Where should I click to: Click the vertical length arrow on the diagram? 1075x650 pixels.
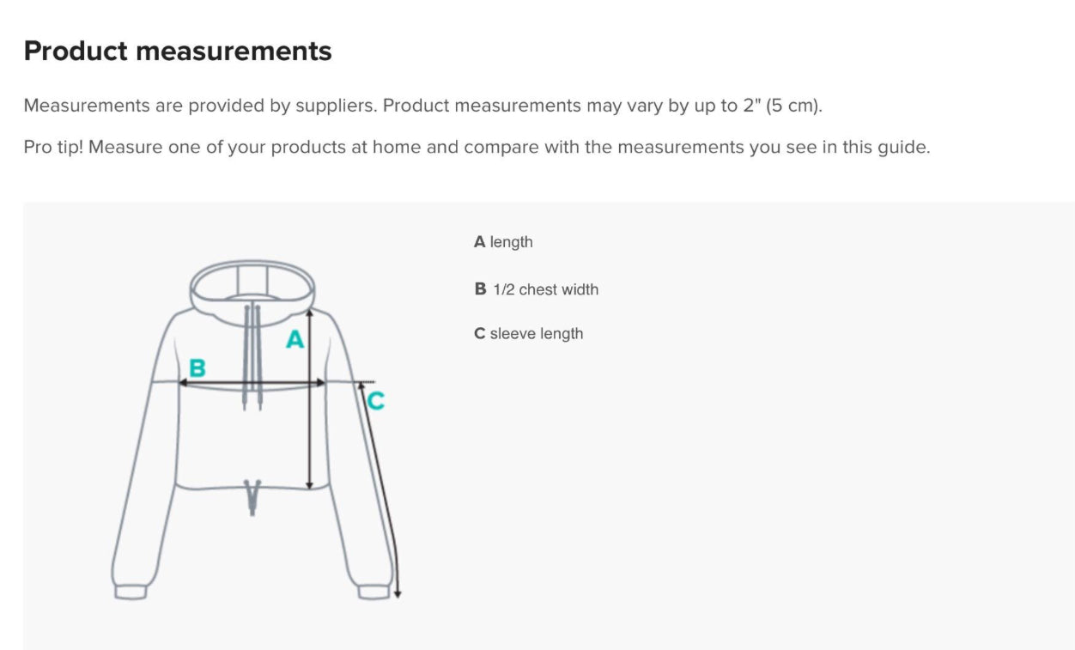coord(310,399)
